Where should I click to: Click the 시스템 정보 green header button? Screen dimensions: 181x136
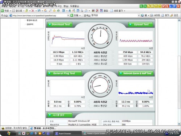[x=60, y=115]
